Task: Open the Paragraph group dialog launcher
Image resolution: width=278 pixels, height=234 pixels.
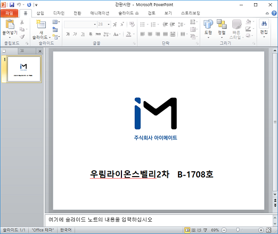Action: tap(197, 44)
